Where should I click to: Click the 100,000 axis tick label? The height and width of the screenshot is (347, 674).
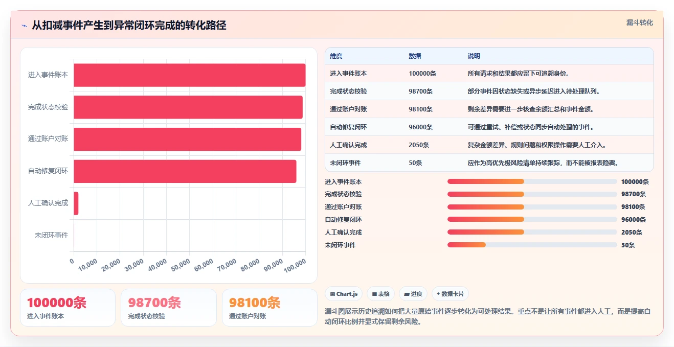295,265
